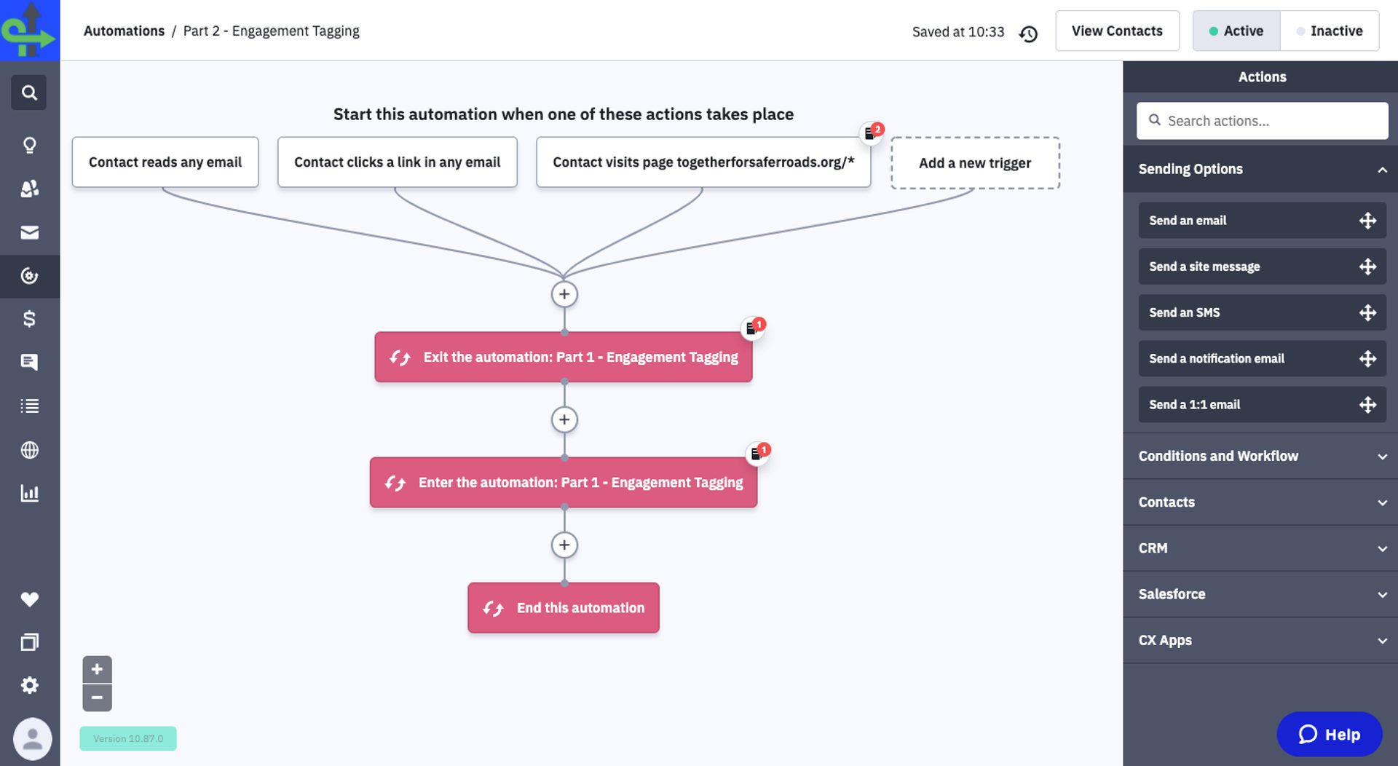Open the Campaigns envelope icon
1398x766 pixels.
click(x=29, y=232)
